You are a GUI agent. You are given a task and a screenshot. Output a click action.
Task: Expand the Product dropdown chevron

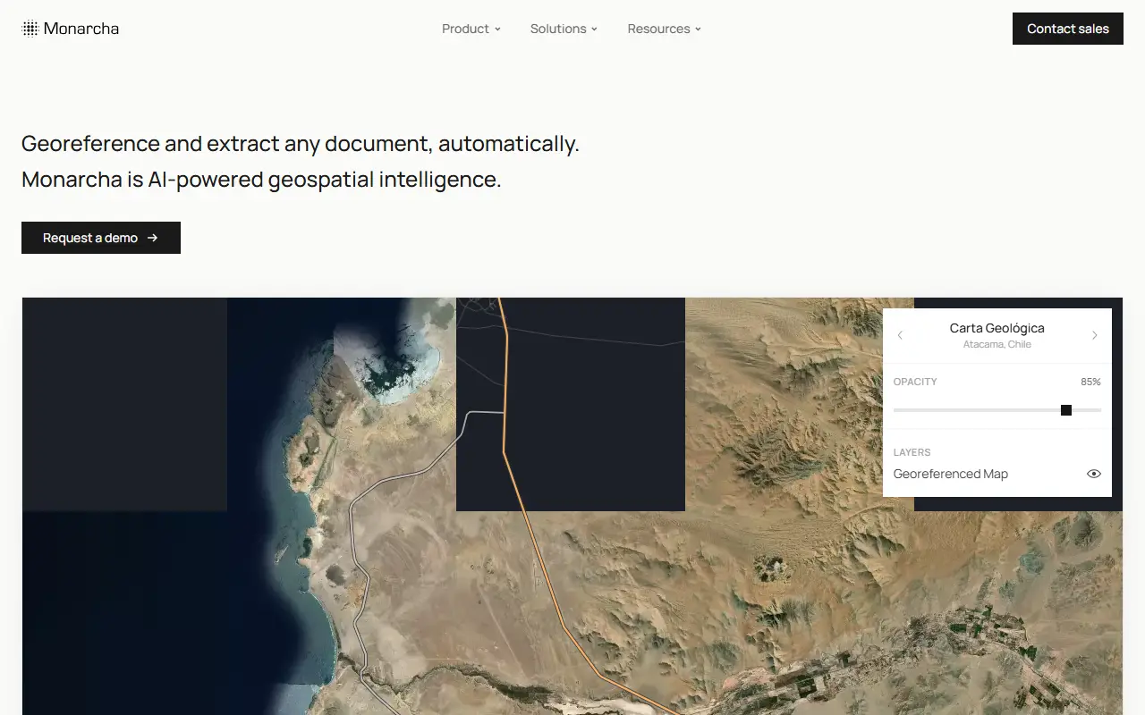coord(497,29)
